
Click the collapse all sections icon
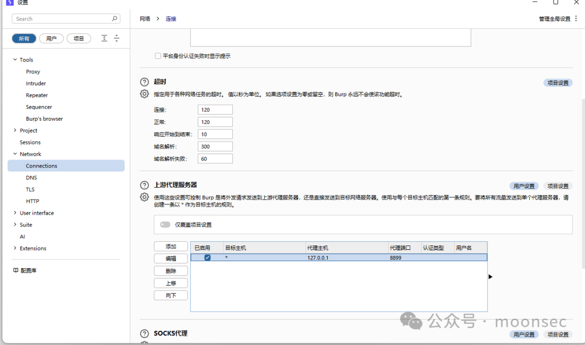coord(116,38)
